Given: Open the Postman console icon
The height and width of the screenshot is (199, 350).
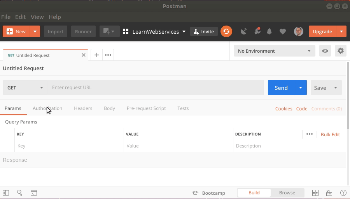Looking at the screenshot, I should (x=34, y=193).
